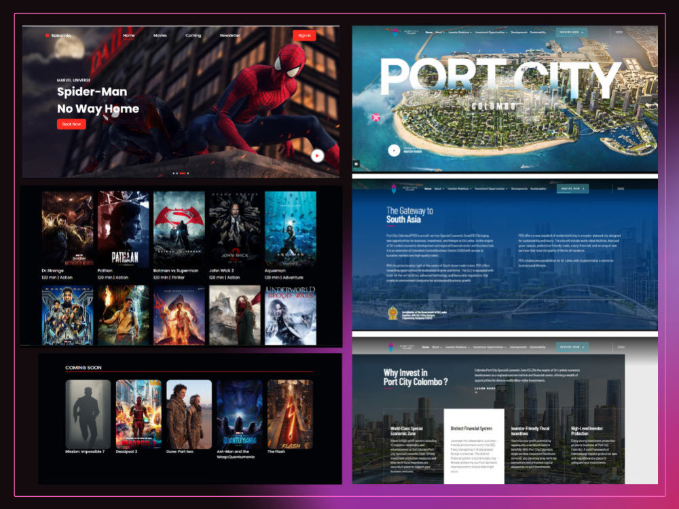Open the John Wick 2 poster
The height and width of the screenshot is (509, 679).
click(235, 229)
